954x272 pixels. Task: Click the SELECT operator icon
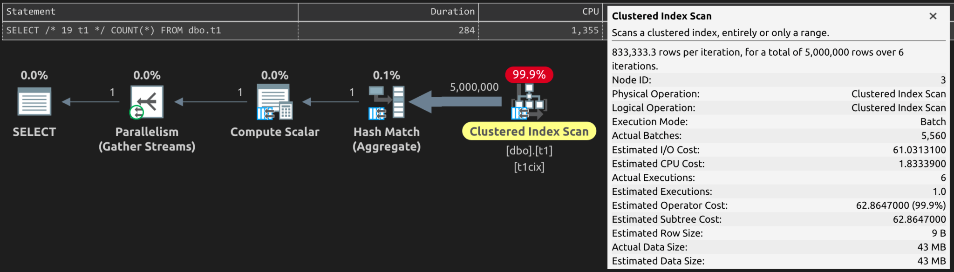34,102
